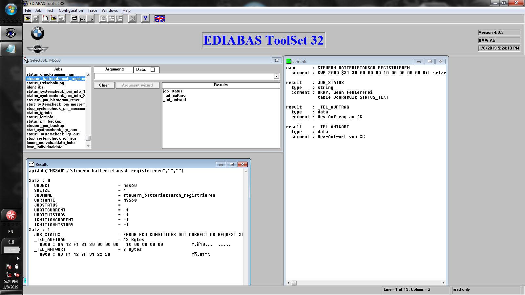Click the grayed-out indent-list toolbar icon

pos(112,19)
